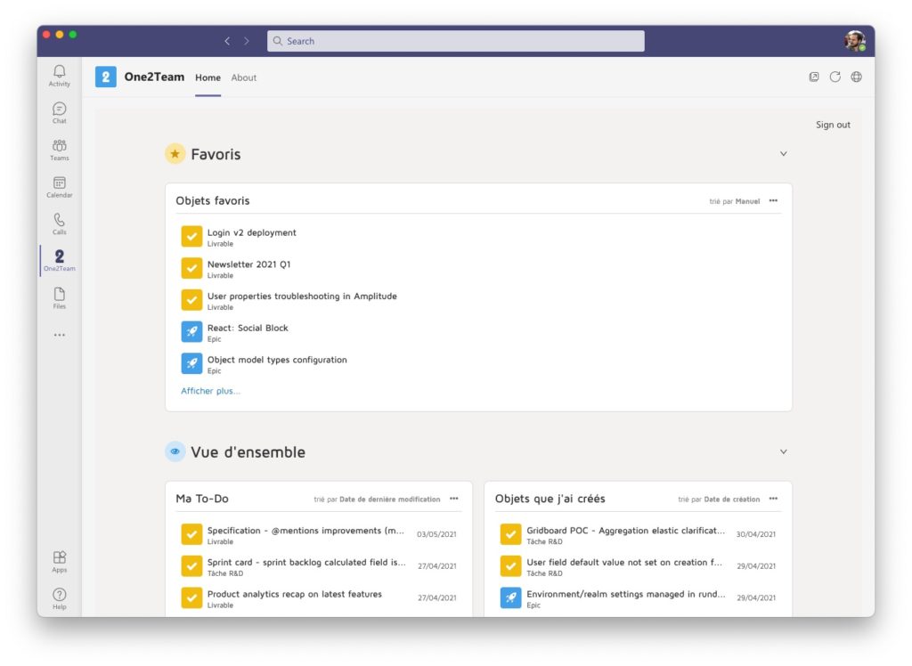
Task: Go forward with the right arrow
Action: [247, 41]
